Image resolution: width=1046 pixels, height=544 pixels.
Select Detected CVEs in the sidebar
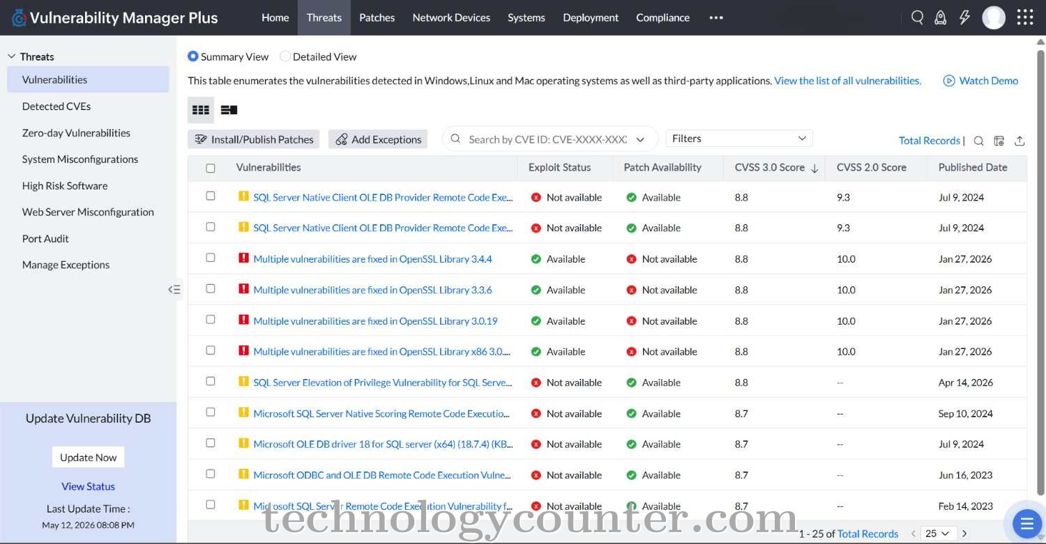(x=56, y=106)
